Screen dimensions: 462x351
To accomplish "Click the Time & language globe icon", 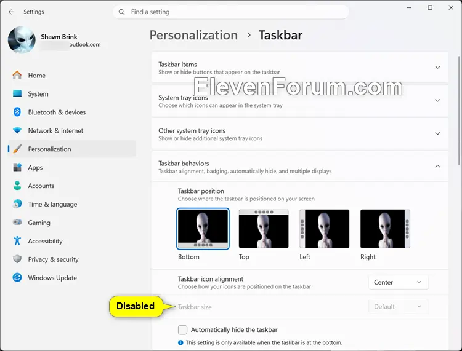I will [x=17, y=204].
